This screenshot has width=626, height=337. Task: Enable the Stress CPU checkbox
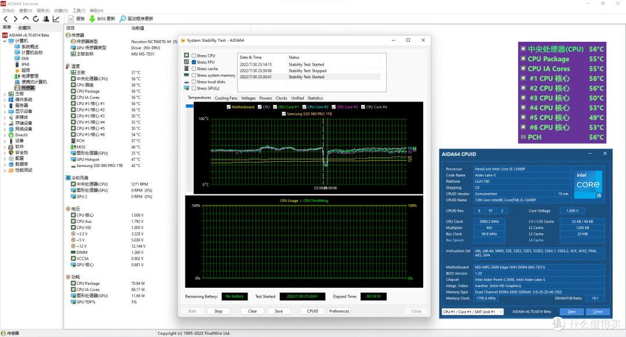tap(194, 56)
